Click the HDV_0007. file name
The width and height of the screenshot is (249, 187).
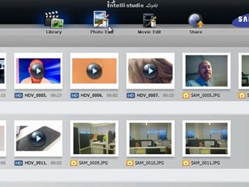(148, 95)
